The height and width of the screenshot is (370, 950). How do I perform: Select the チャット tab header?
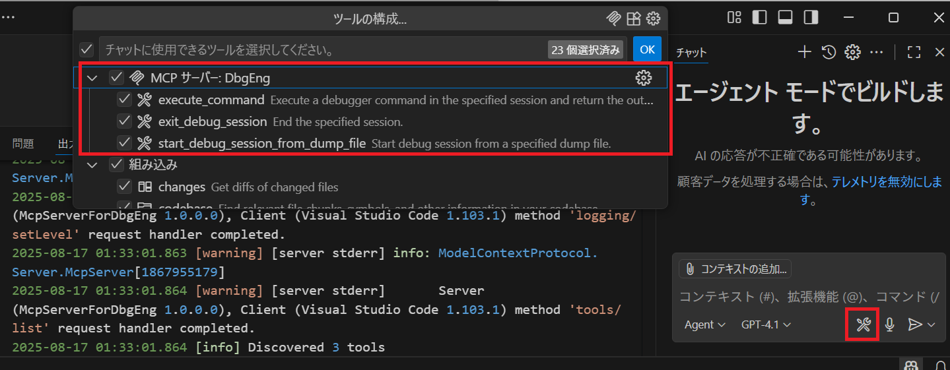click(x=691, y=53)
